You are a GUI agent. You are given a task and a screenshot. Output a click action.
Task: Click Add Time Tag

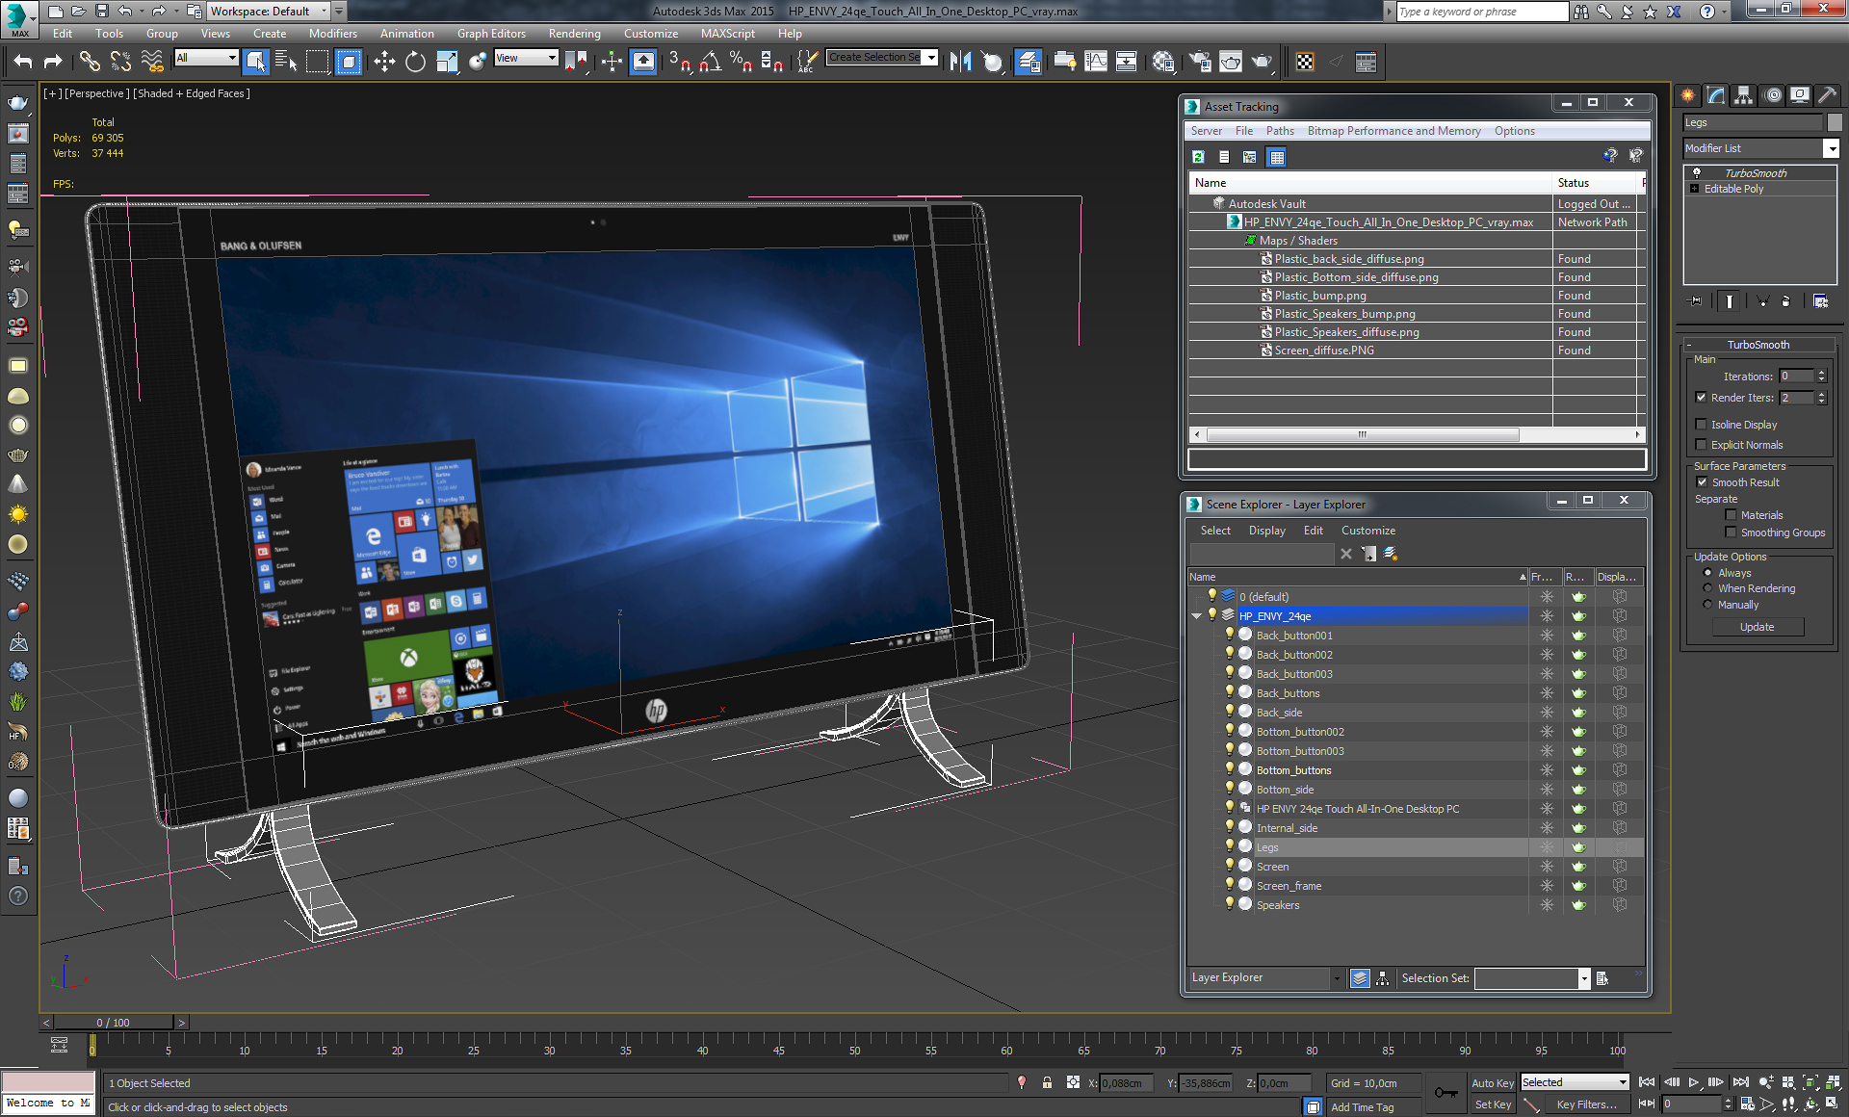click(x=1362, y=1107)
